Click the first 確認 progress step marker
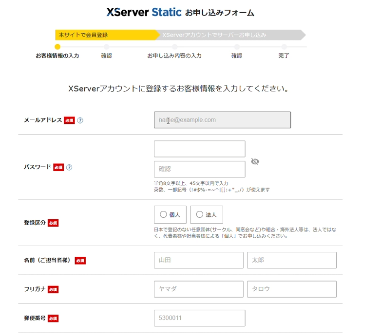This screenshot has height=335, width=380. [107, 47]
